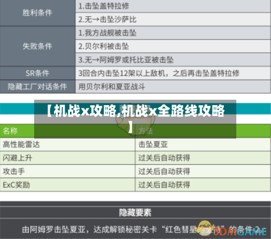Select the ExC奖励 cell
271x239 pixels.
[x=67, y=185]
